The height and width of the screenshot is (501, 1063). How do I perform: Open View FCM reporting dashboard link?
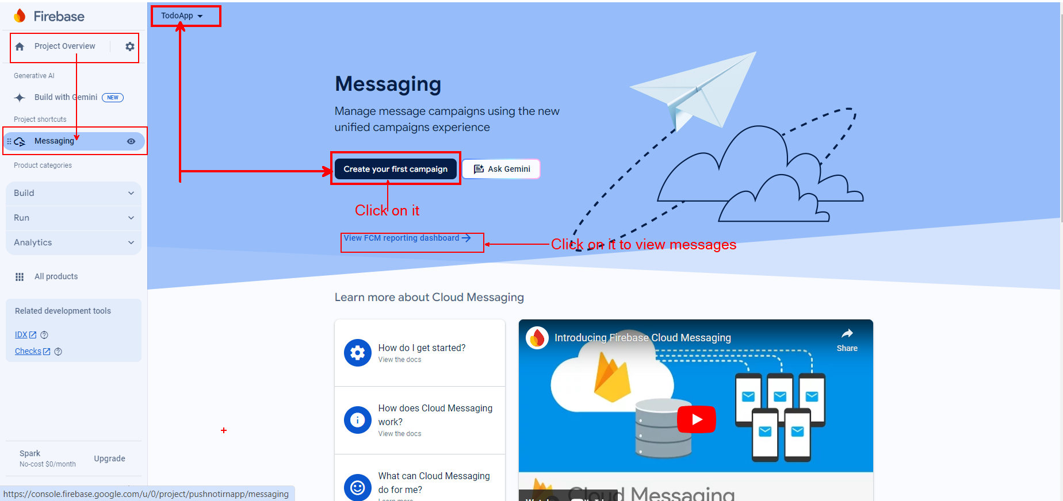pyautogui.click(x=407, y=238)
